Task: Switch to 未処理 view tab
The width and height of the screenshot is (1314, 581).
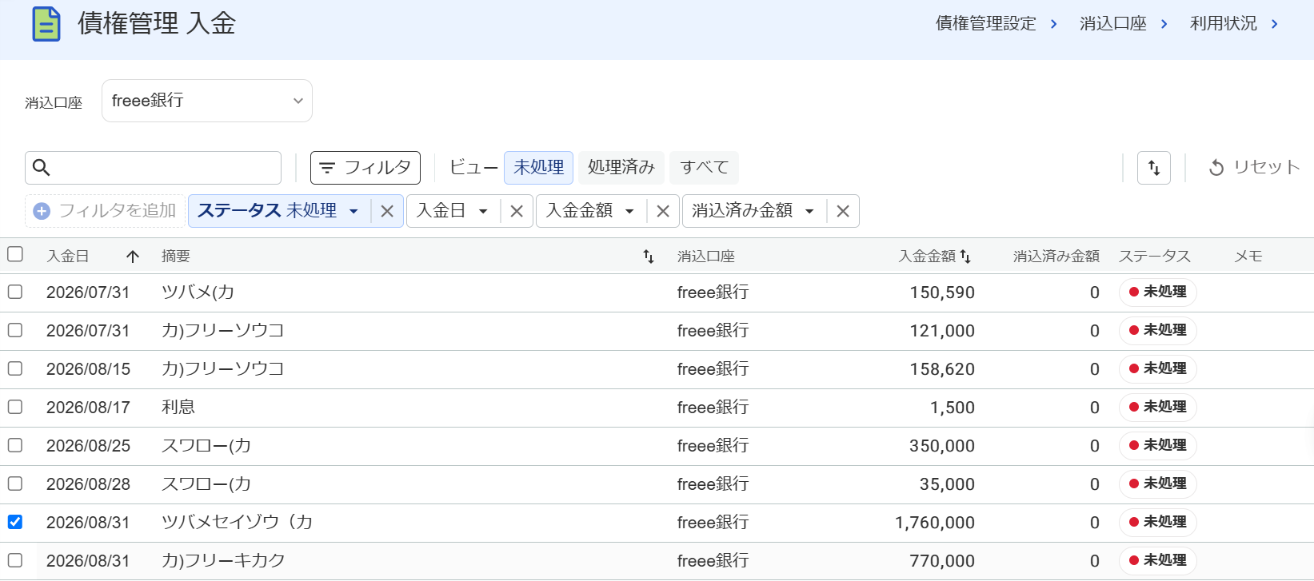Action: coord(538,168)
